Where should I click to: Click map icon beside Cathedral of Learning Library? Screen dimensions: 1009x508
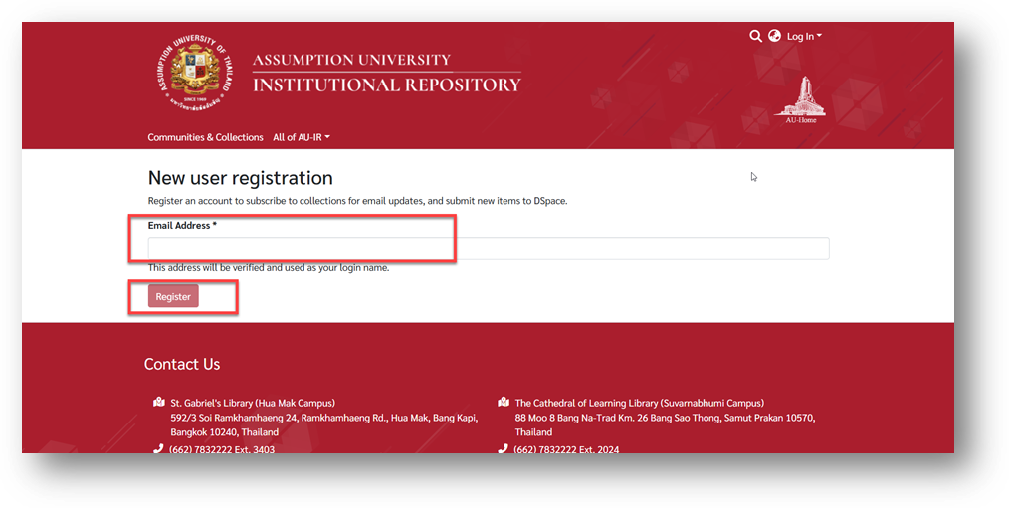click(x=504, y=403)
